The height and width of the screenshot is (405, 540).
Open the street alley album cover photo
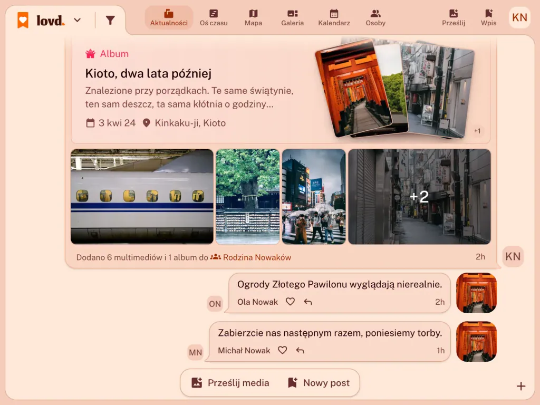click(x=438, y=90)
